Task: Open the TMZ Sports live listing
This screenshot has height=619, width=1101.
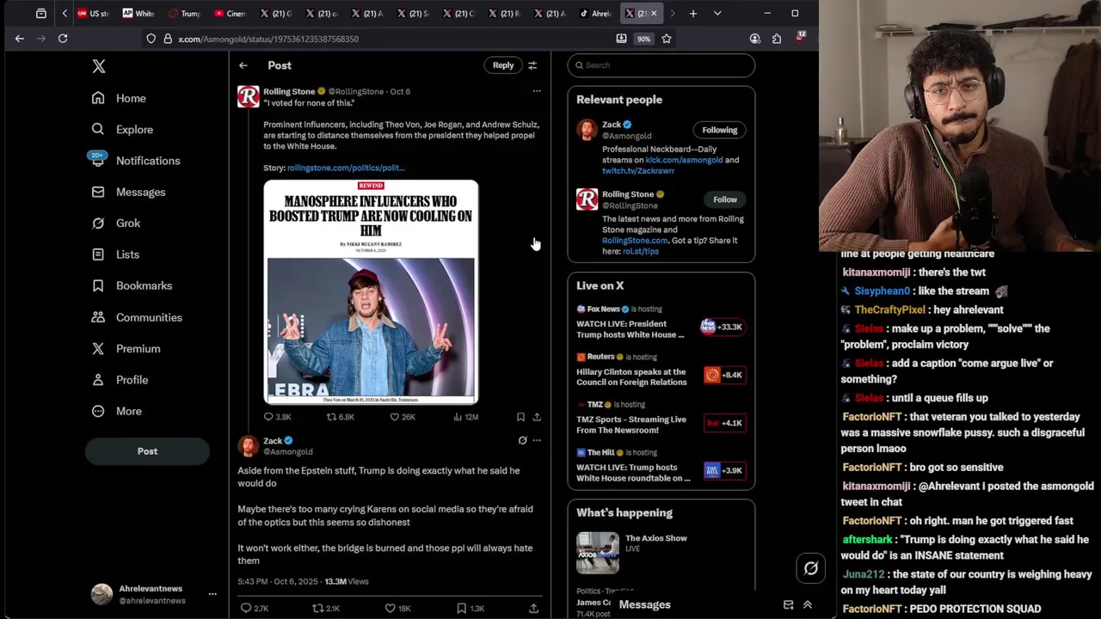Action: click(661, 419)
